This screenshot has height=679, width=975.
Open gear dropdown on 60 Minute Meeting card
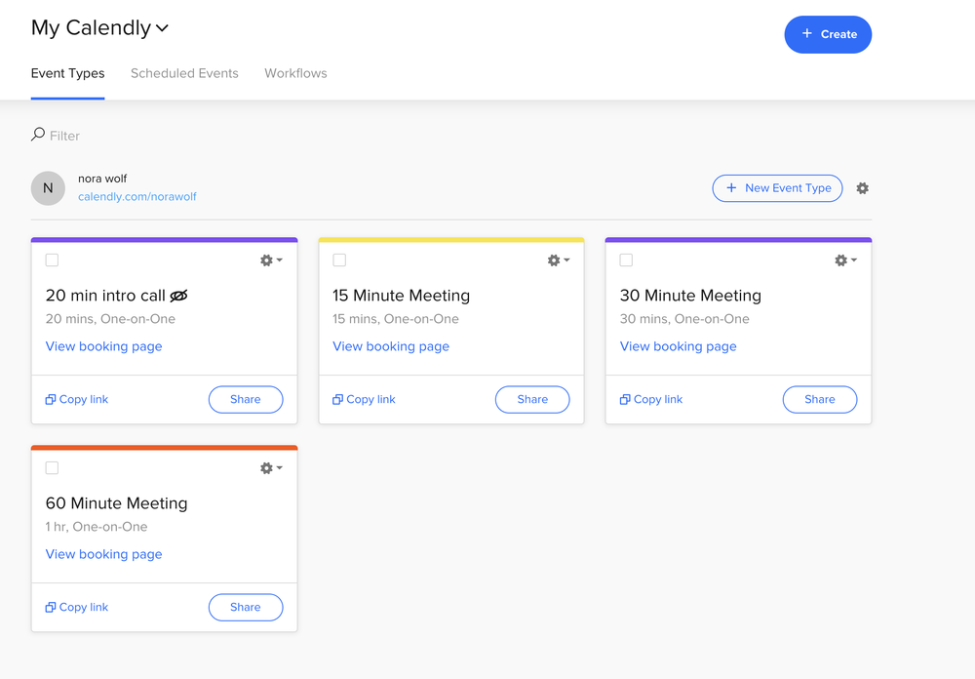(x=271, y=468)
